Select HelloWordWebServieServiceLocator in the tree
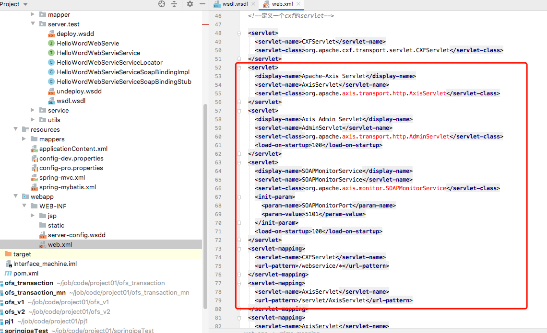 click(x=109, y=62)
